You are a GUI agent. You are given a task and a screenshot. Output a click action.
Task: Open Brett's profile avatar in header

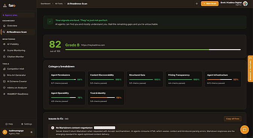pos(245,3)
